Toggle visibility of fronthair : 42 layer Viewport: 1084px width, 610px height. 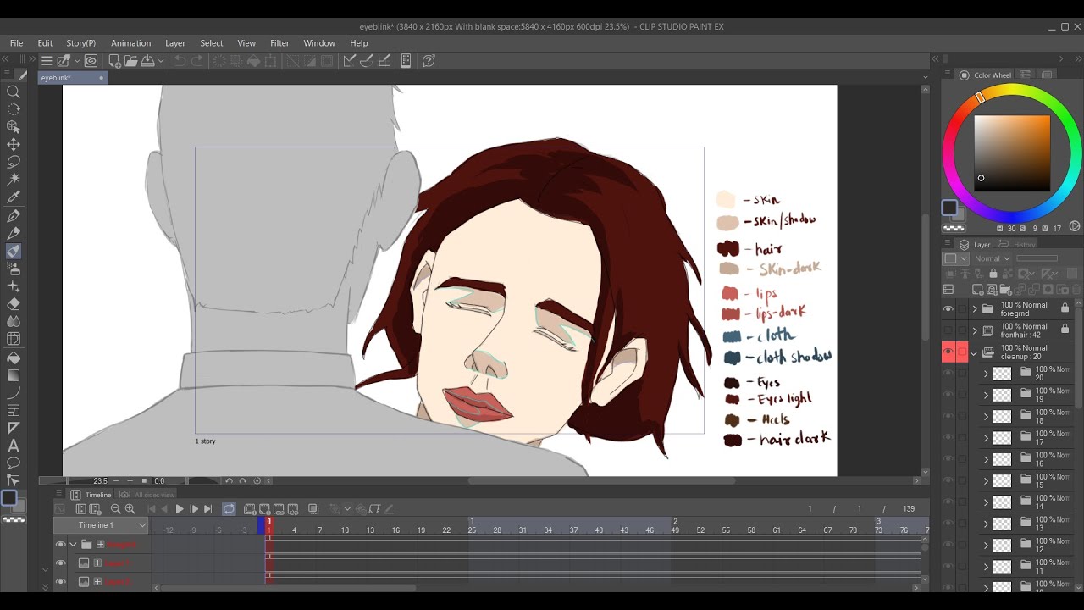coord(948,330)
